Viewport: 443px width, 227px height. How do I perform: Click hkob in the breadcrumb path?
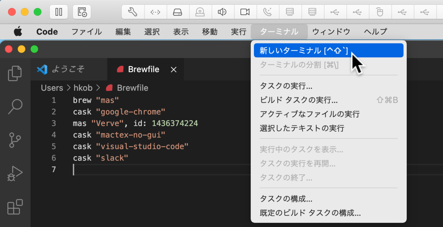tap(83, 88)
